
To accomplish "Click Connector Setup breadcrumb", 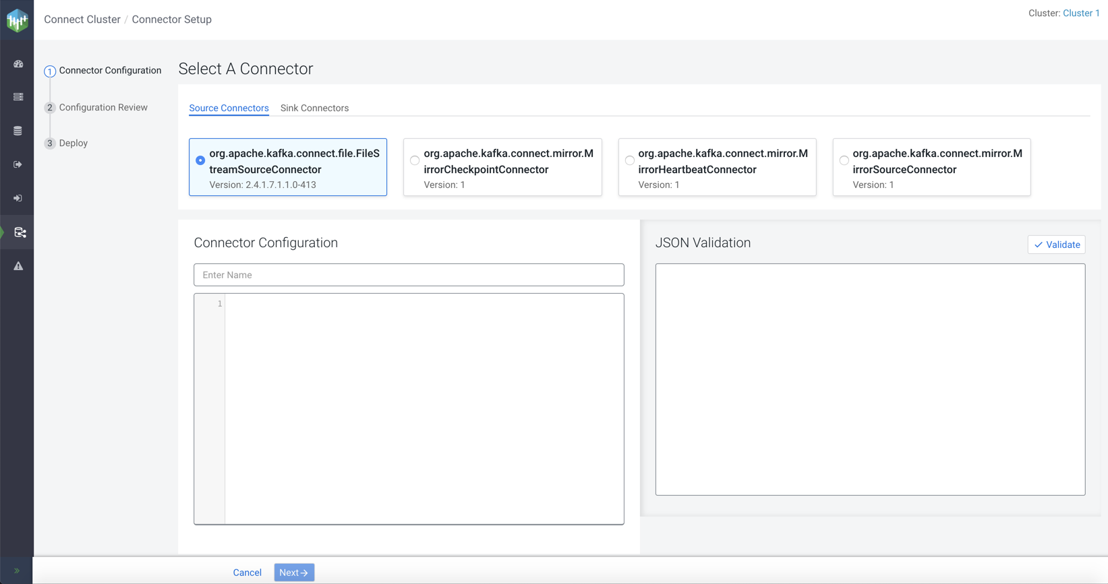I will [171, 20].
